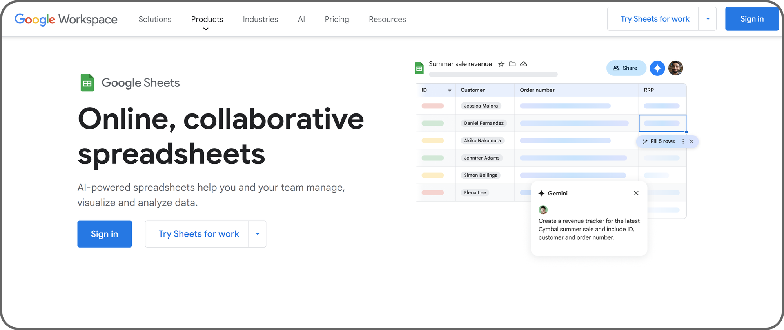Click the Elena Lee customer chip

[x=475, y=192]
